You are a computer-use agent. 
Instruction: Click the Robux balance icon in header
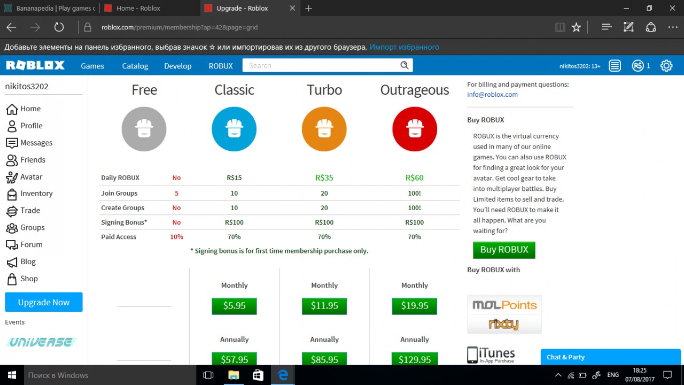click(x=637, y=66)
